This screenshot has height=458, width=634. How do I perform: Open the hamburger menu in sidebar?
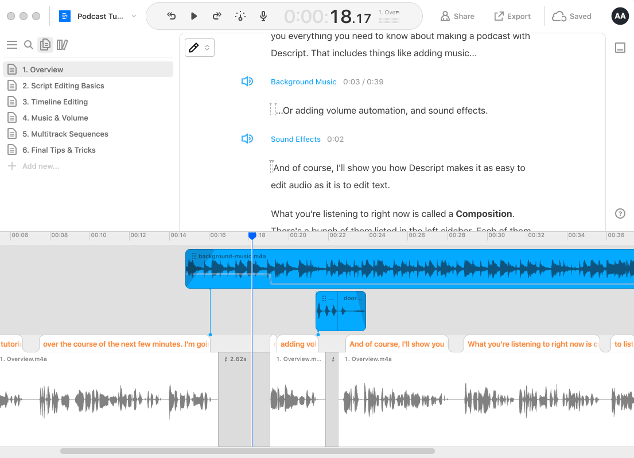tap(12, 45)
